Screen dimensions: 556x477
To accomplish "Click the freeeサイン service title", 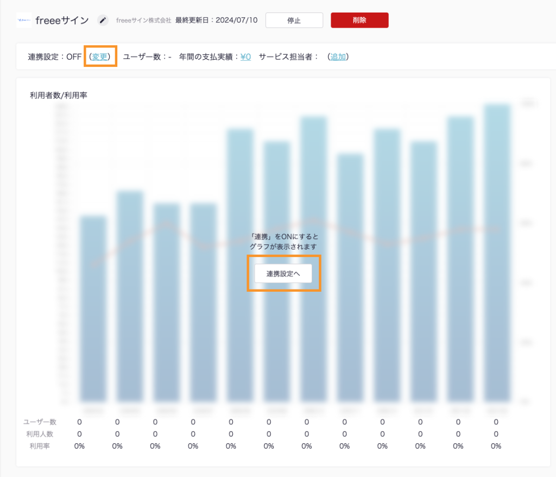I will [x=62, y=21].
